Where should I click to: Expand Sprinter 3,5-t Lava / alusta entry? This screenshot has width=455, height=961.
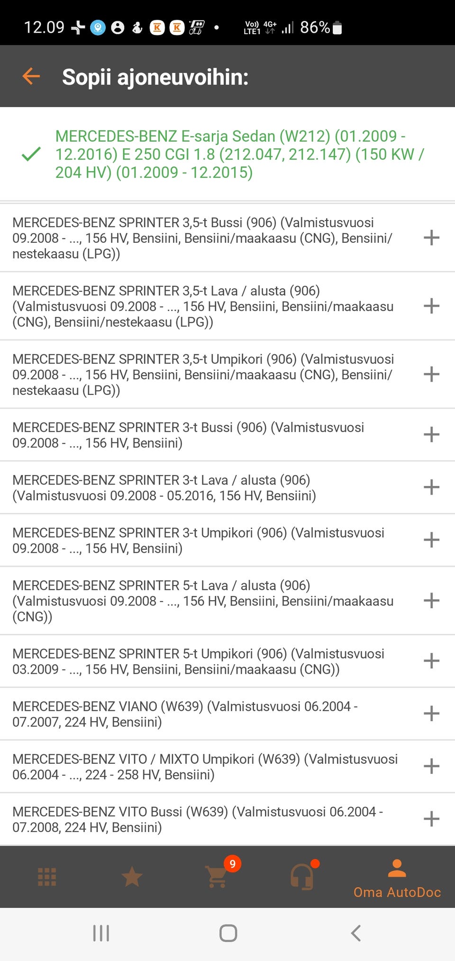tap(431, 306)
